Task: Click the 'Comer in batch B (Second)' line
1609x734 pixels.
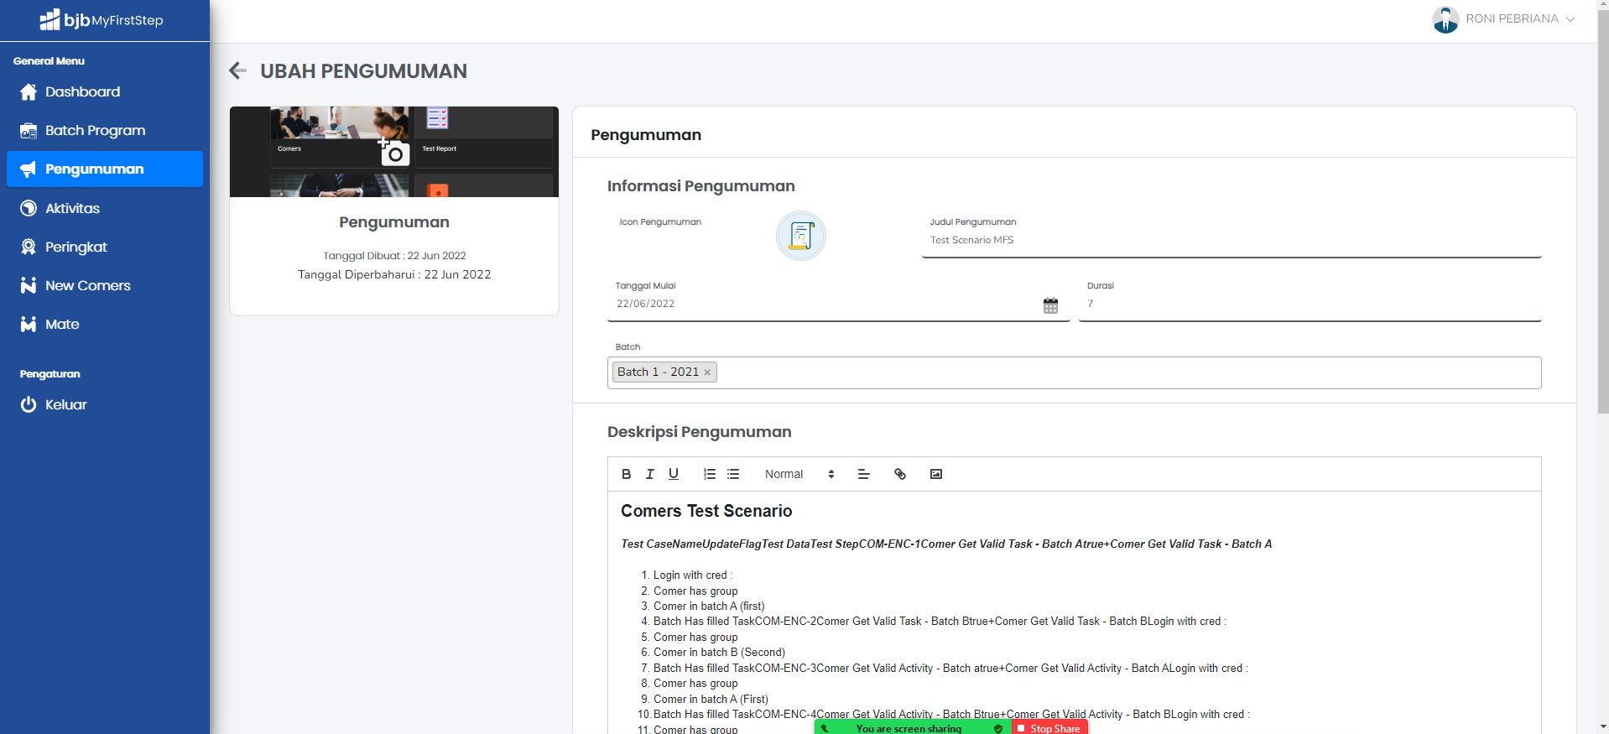Action: [720, 653]
